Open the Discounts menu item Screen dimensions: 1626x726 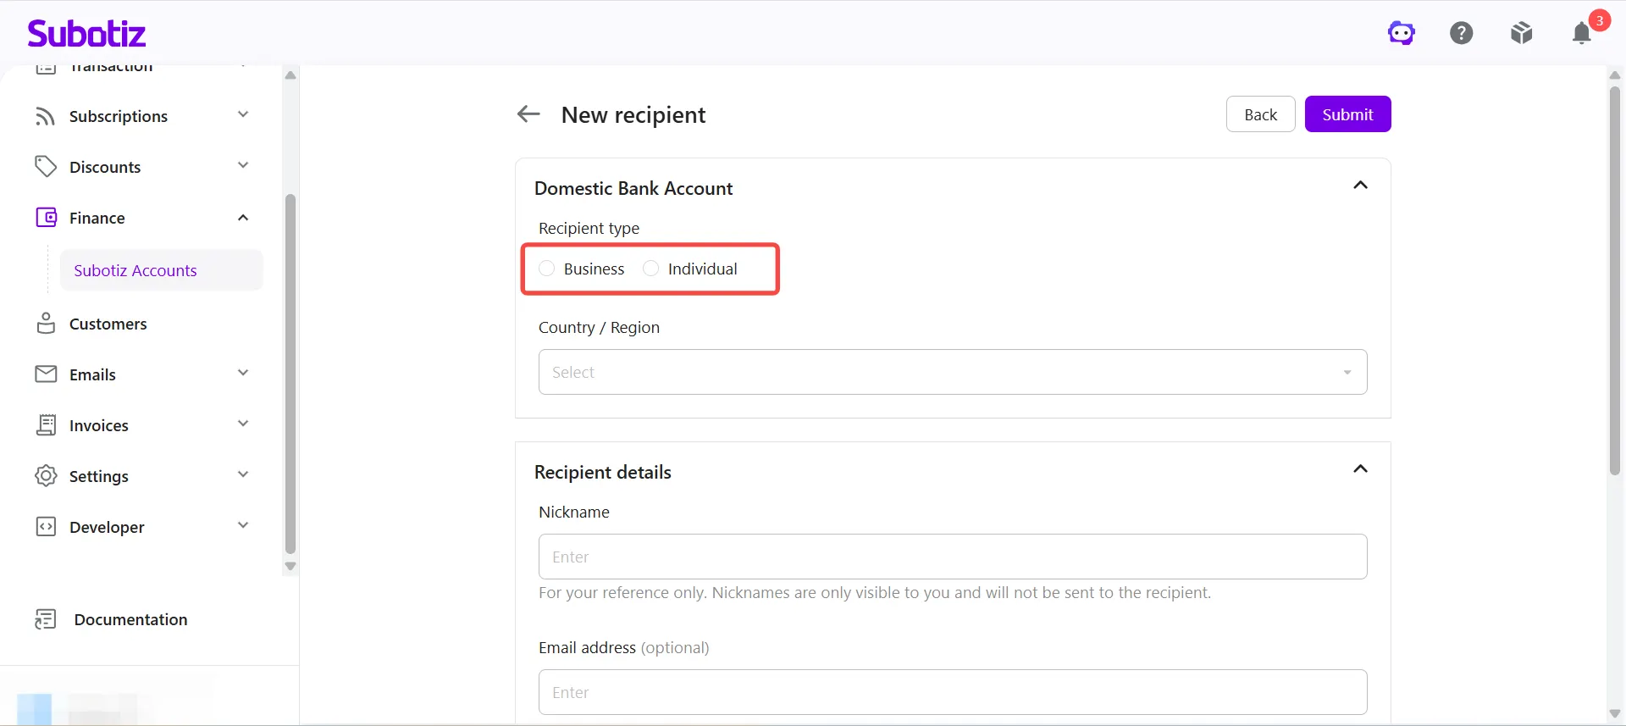105,167
